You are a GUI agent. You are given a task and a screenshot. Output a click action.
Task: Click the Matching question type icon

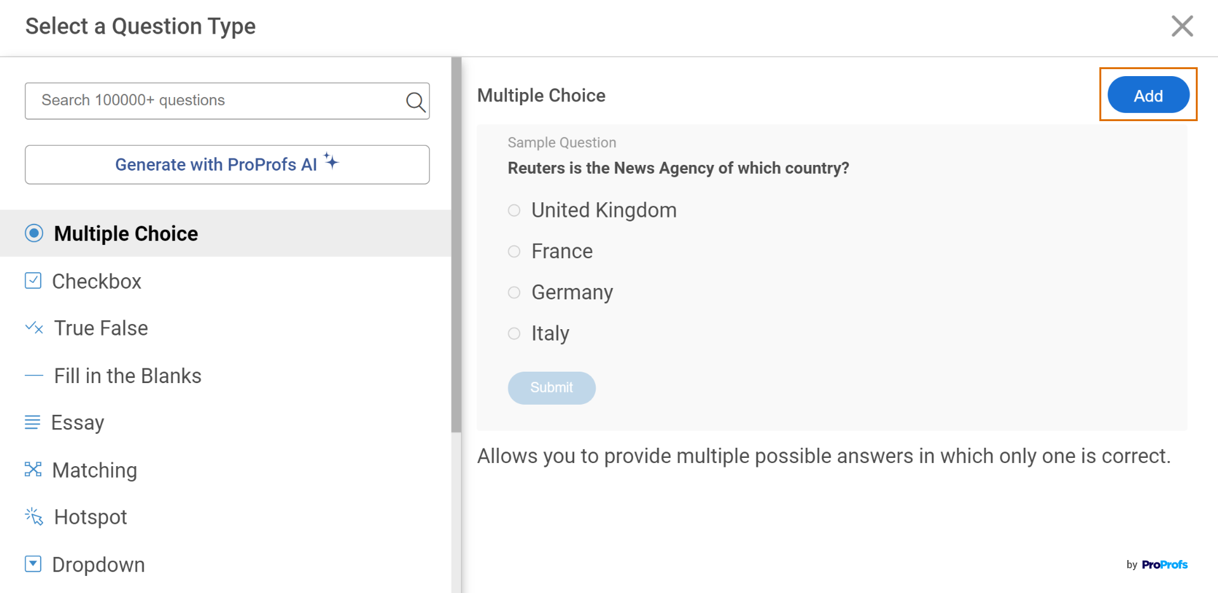33,469
